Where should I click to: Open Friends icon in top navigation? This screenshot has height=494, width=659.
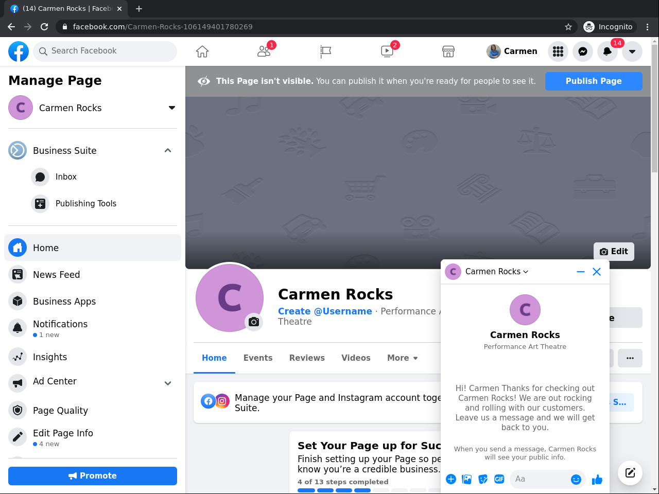(x=264, y=51)
